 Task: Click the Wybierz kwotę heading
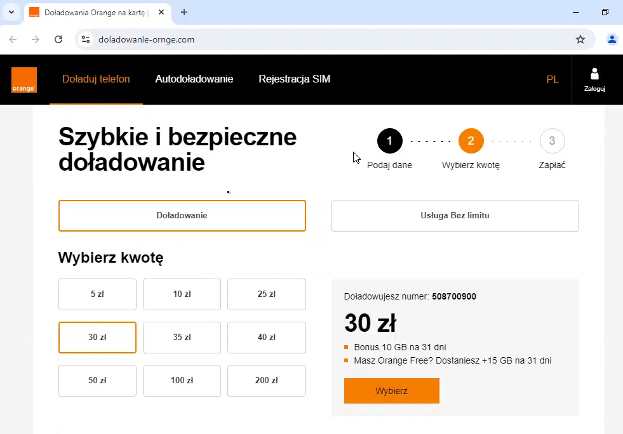point(111,258)
